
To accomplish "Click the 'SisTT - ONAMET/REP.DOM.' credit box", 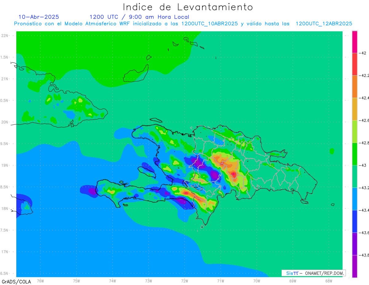I will (x=313, y=273).
